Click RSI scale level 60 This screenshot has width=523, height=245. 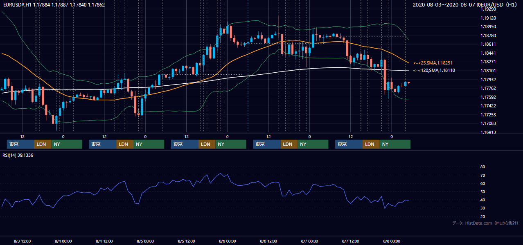click(x=482, y=183)
